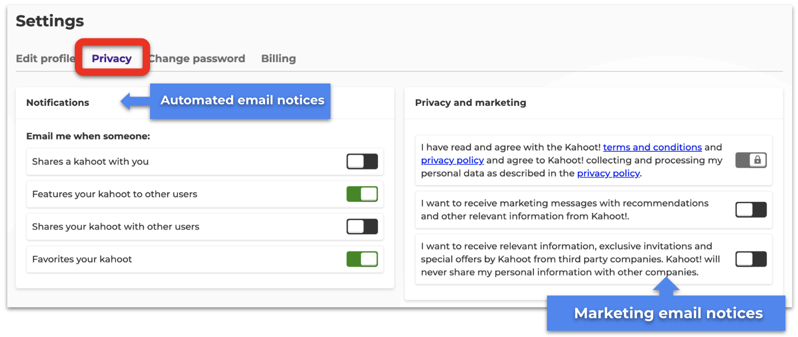Turn on 'Shares your kahoot with other users' toggle
798x337 pixels.
362,226
